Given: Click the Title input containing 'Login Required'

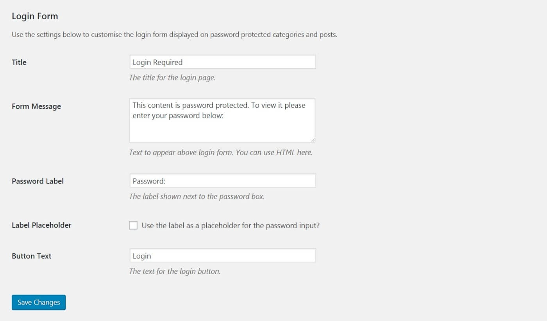Looking at the screenshot, I should (222, 62).
